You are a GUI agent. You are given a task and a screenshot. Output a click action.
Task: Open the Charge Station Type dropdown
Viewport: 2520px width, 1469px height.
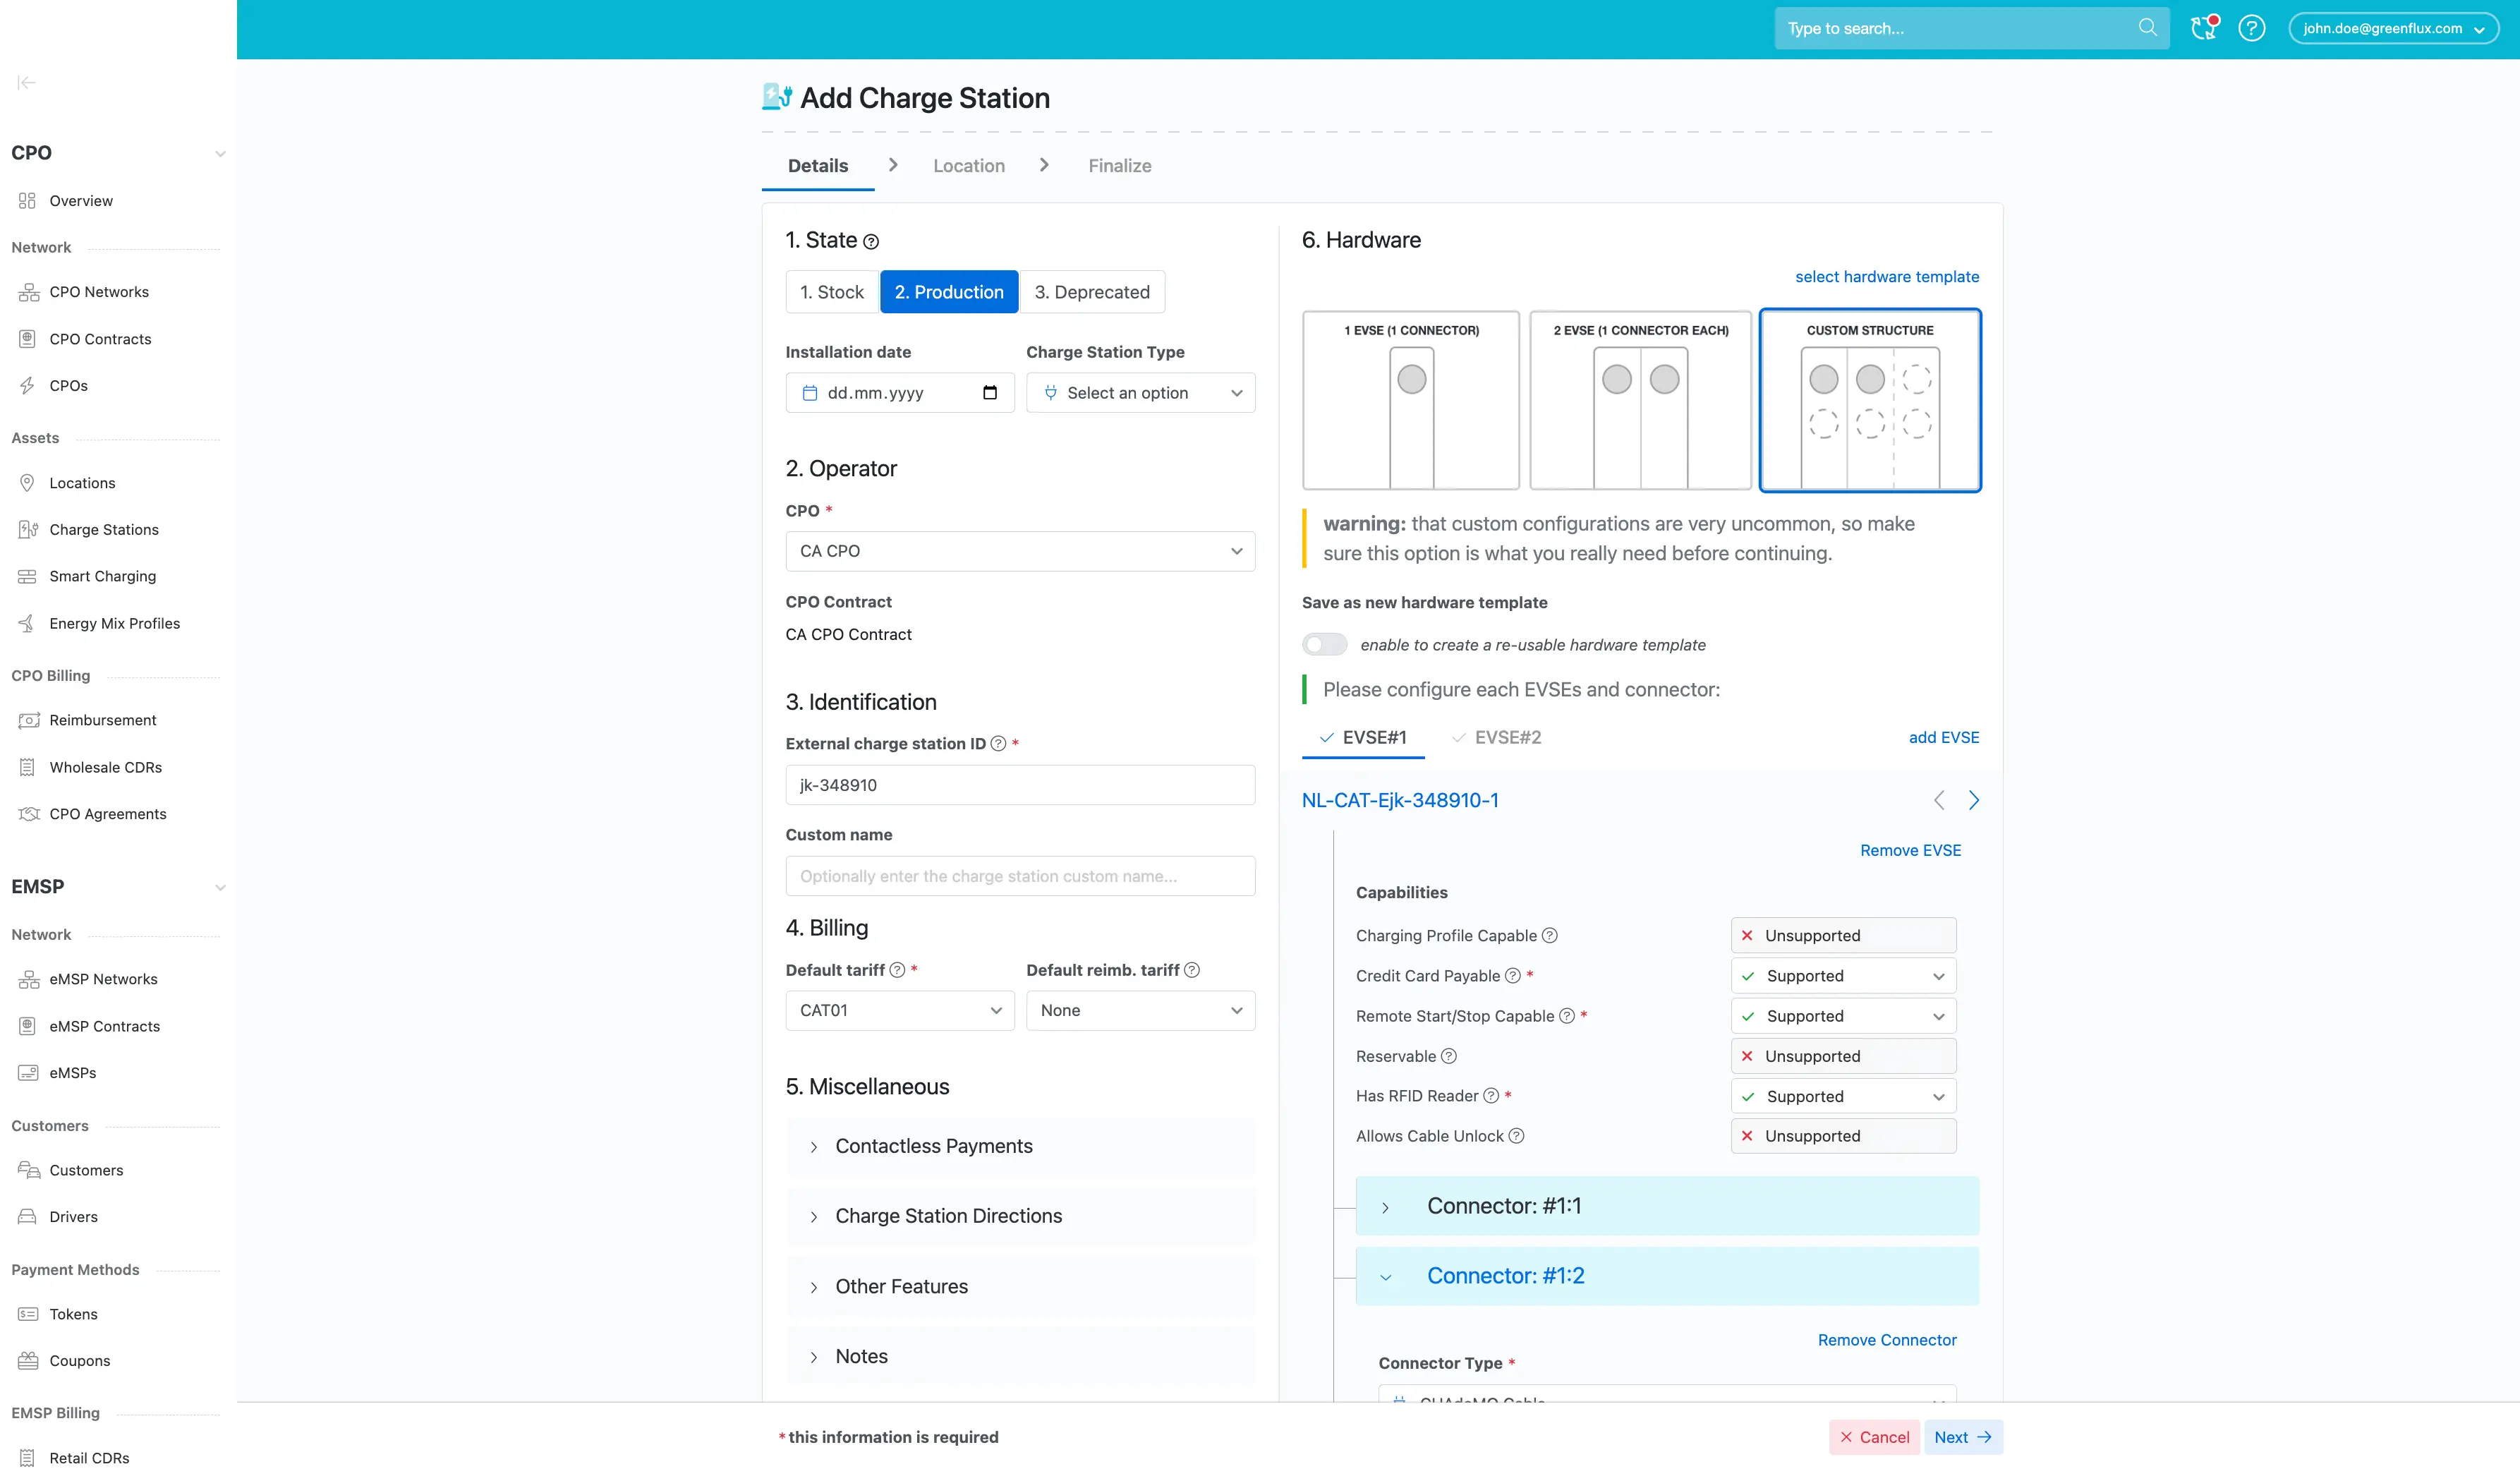1140,393
